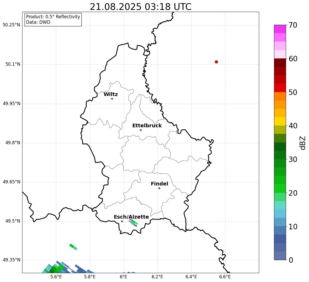Click 'Product: 0.5° Reflectivity' text
Viewport: 309px width, 282px height.
tap(53, 16)
